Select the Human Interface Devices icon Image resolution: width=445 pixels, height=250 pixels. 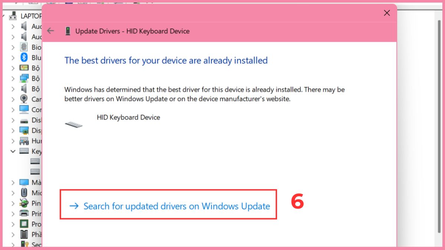point(24,141)
